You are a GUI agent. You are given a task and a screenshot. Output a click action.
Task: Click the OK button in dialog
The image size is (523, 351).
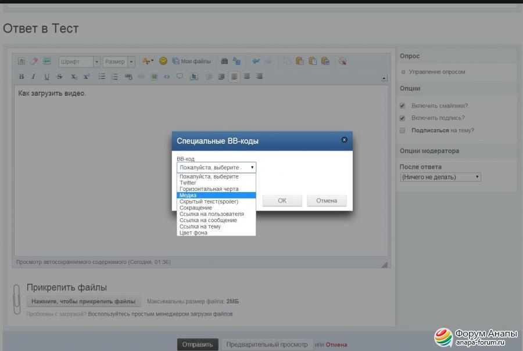pyautogui.click(x=282, y=201)
